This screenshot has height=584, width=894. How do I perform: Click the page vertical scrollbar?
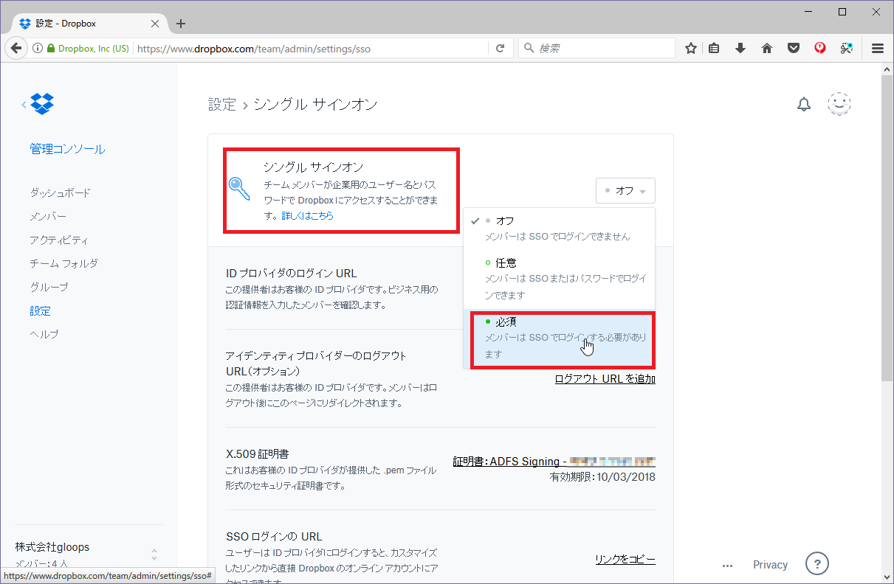[887, 229]
